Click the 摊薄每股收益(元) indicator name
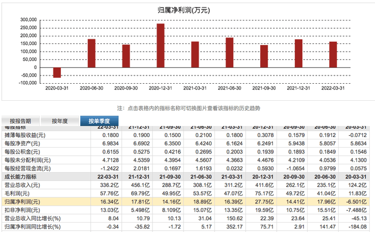Image resolution: width=375 pixels, height=232 pixels. tap(25, 135)
